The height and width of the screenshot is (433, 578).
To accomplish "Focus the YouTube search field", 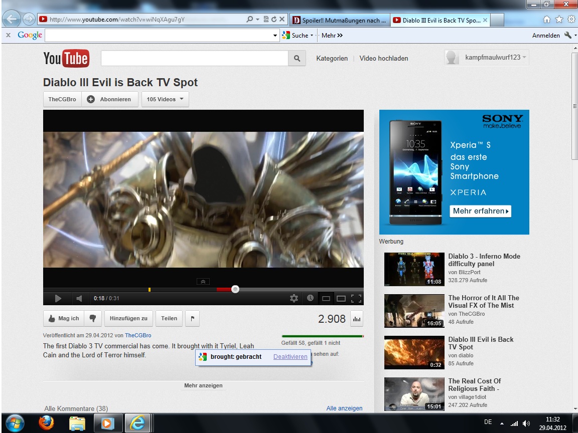I will [195, 58].
